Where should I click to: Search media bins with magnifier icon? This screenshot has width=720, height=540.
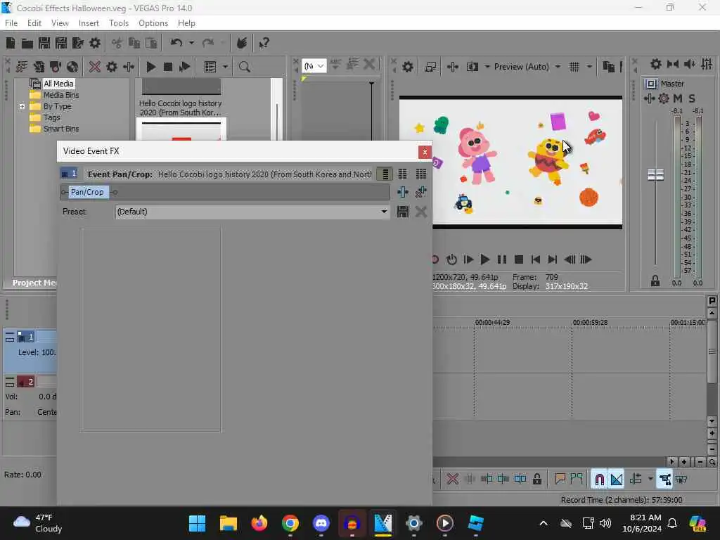(244, 67)
